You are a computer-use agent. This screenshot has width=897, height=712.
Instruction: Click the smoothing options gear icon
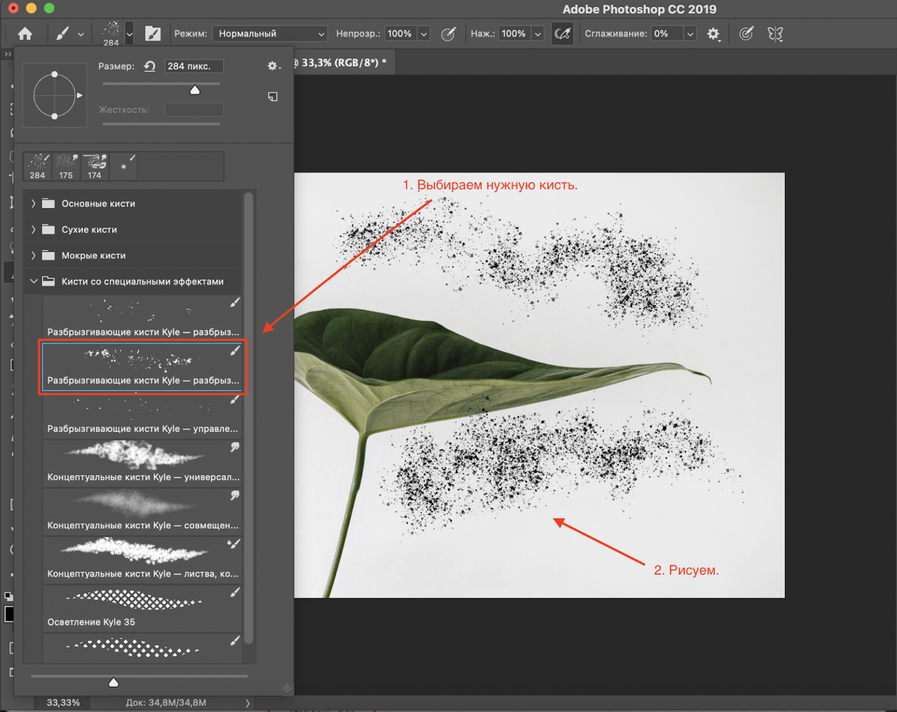[x=713, y=34]
